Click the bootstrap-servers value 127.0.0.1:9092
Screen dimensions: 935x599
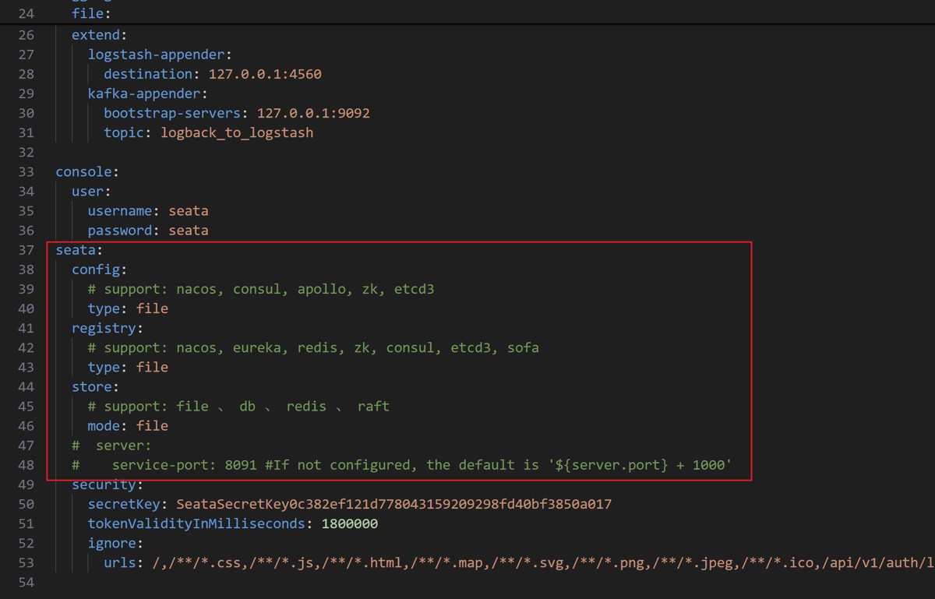coord(313,113)
